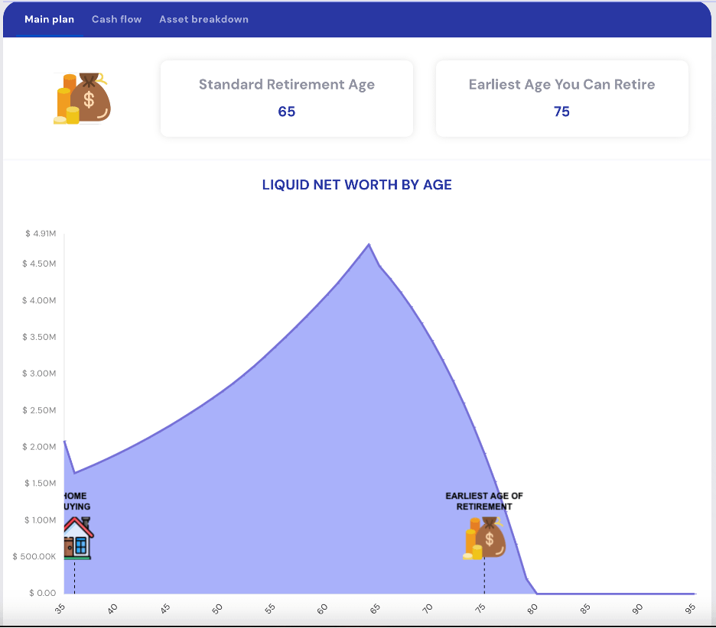716x628 pixels.
Task: Click the Liquid Net Worth by Age title
Action: click(x=356, y=185)
